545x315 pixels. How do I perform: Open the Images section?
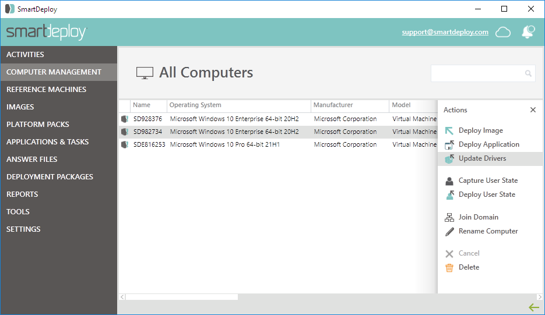[58, 107]
